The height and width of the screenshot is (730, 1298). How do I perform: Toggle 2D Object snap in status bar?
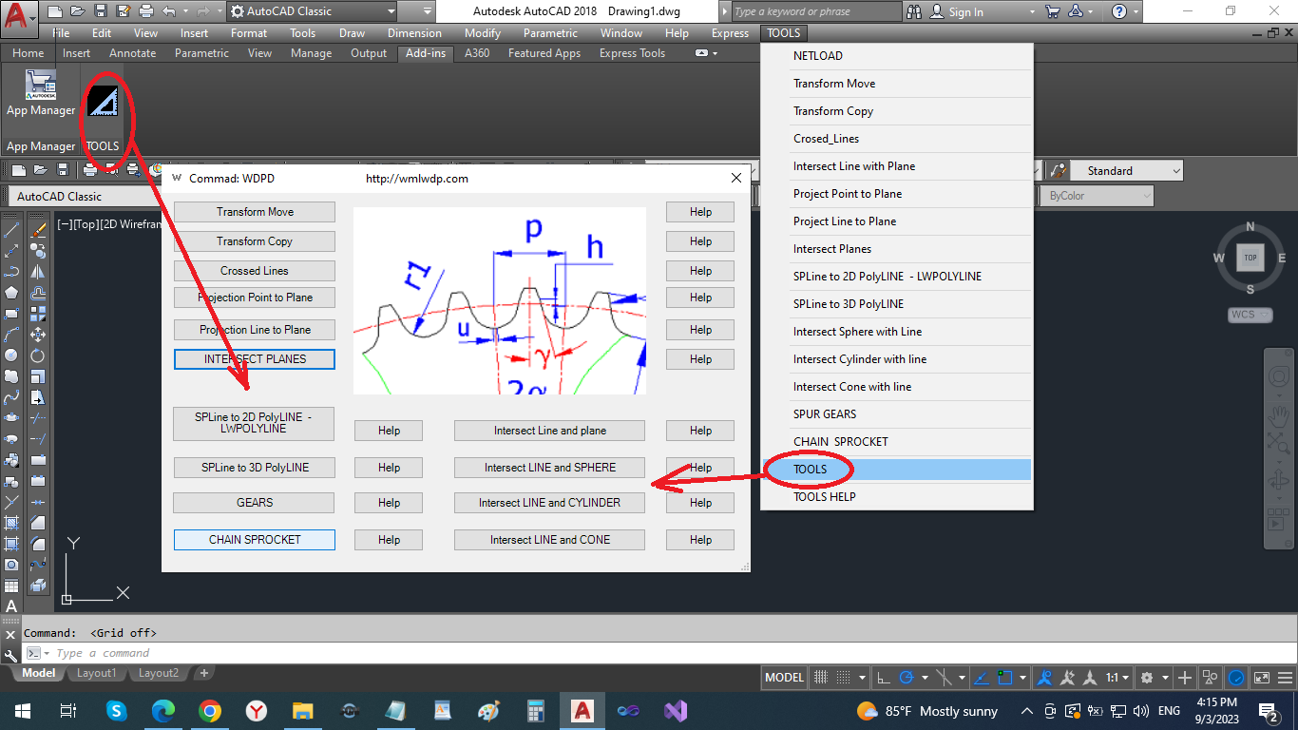tap(1006, 678)
